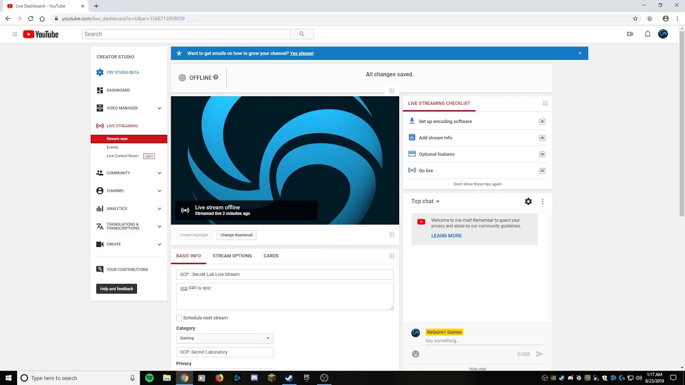Image resolution: width=685 pixels, height=385 pixels.
Task: Open Epic Games launcher from taskbar
Action: [x=307, y=378]
